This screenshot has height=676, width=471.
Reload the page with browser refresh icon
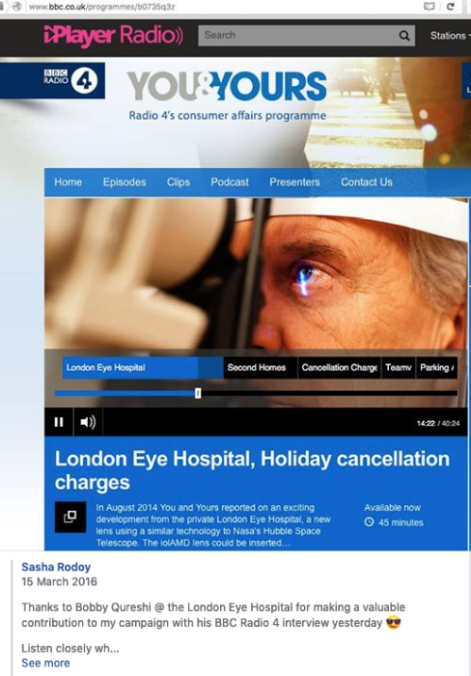pos(451,7)
